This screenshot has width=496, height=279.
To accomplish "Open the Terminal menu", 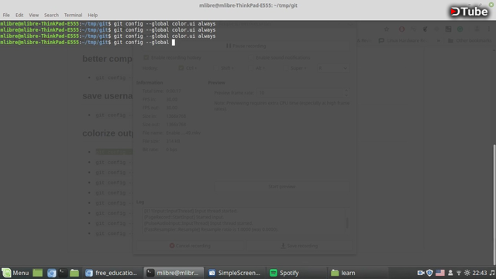I will coord(73,15).
